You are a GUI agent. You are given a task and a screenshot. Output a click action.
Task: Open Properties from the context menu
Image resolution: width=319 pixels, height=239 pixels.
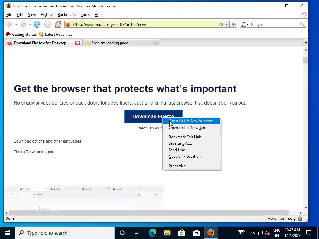click(x=192, y=166)
